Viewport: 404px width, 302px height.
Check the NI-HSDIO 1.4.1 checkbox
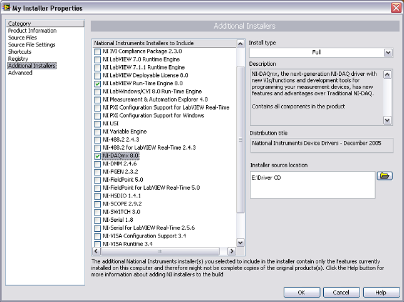point(97,196)
